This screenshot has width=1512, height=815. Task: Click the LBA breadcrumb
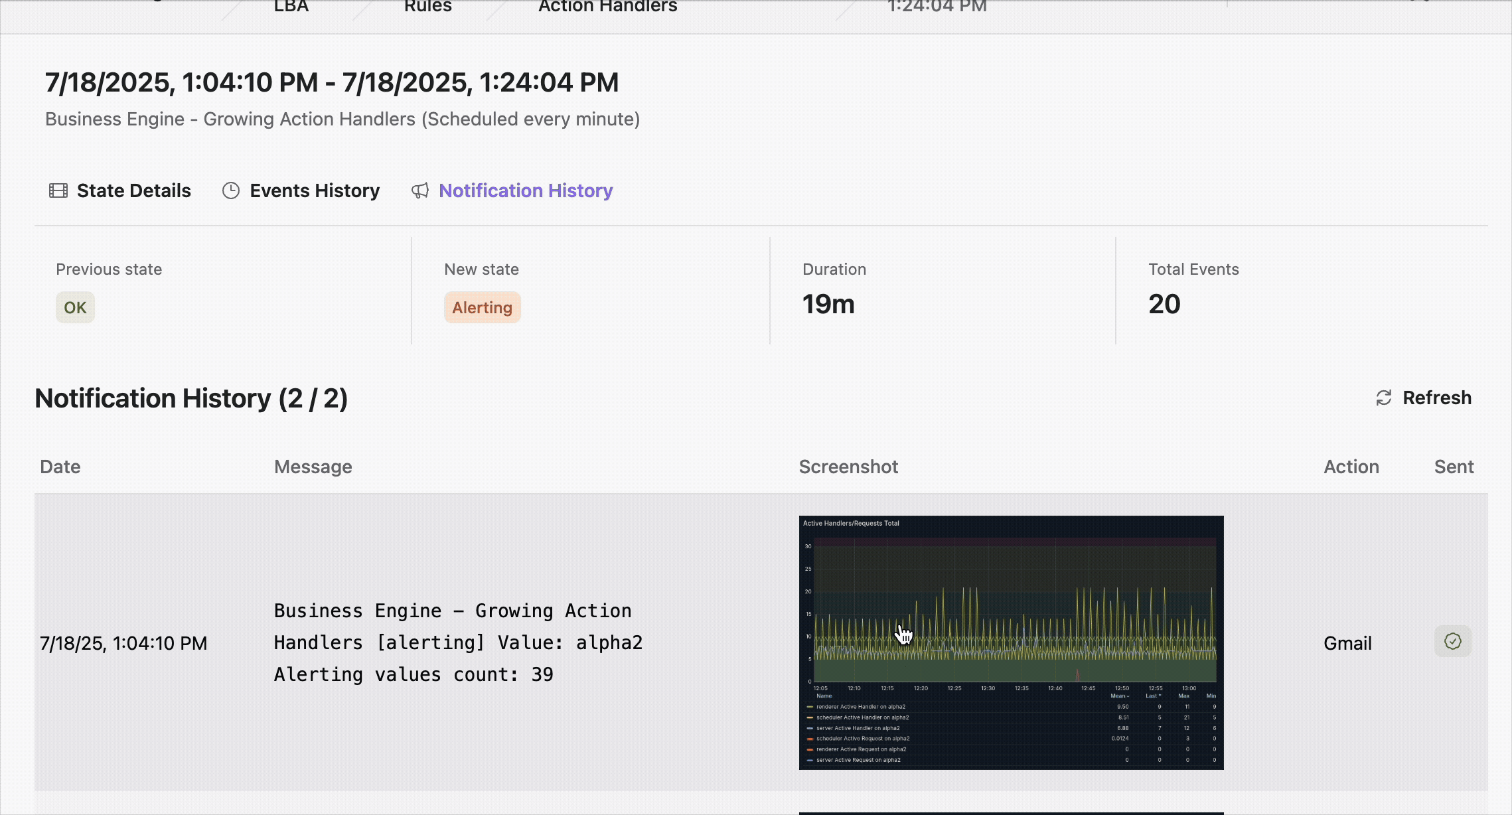[x=291, y=7]
